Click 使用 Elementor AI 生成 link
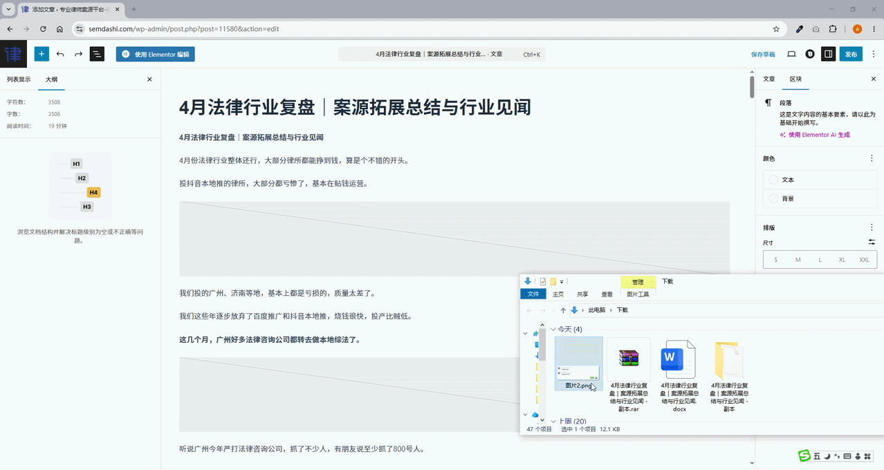The width and height of the screenshot is (884, 470). click(x=815, y=135)
